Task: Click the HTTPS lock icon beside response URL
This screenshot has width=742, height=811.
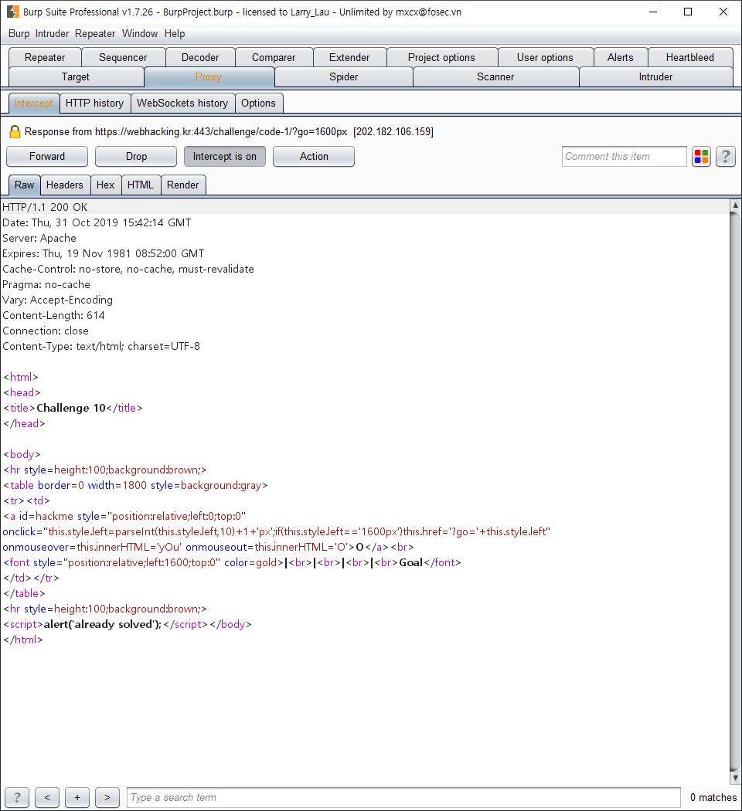Action: [15, 132]
